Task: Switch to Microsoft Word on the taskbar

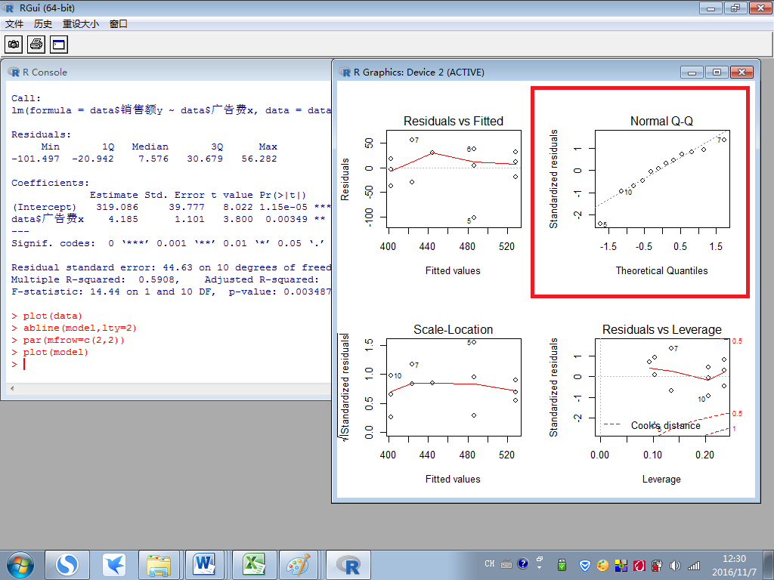Action: (205, 565)
